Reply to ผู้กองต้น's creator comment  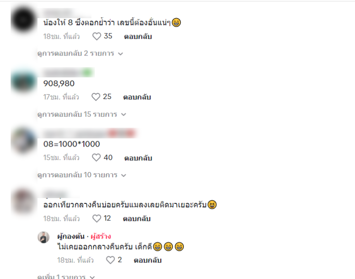[148, 260]
